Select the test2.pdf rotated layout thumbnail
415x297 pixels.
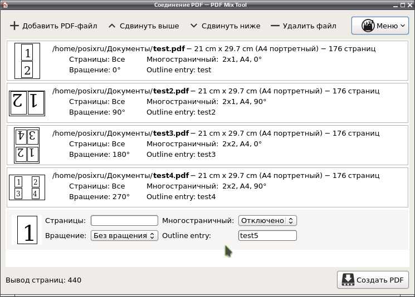[x=27, y=103]
